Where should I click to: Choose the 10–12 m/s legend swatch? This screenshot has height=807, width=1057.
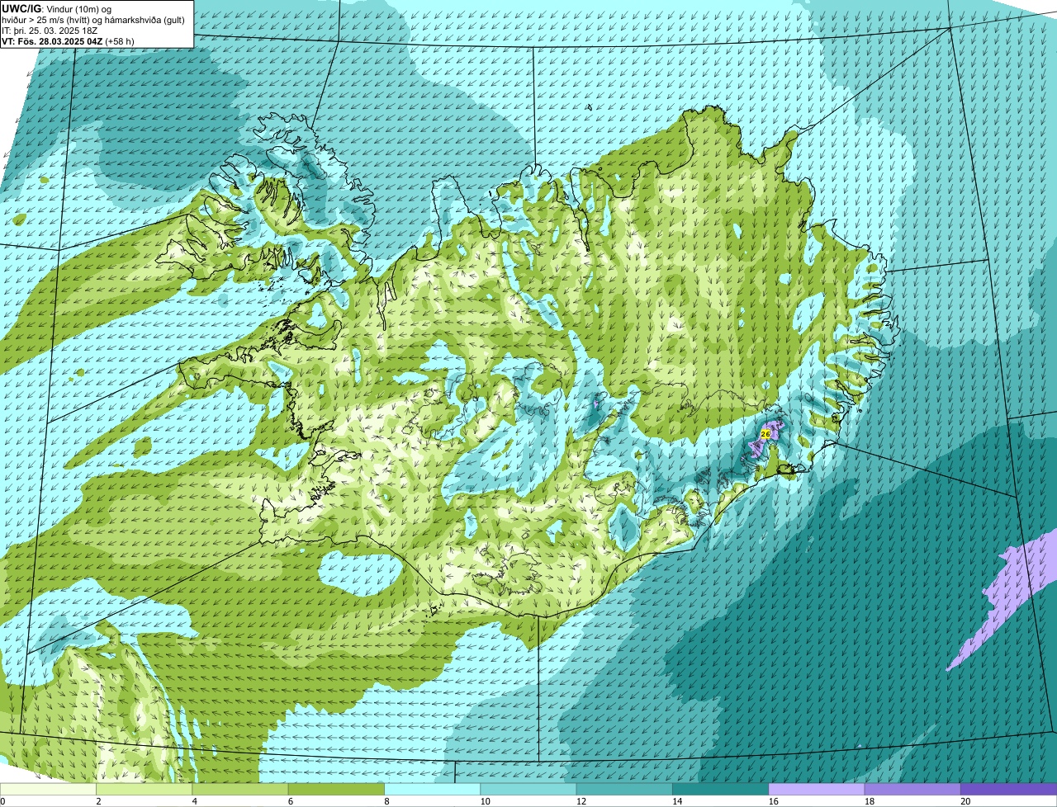tap(528, 790)
